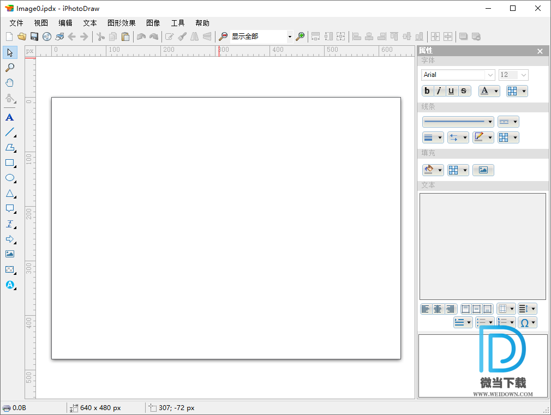The height and width of the screenshot is (415, 551).
Task: Click the insert image tool in the sidebar
Action: (x=10, y=254)
